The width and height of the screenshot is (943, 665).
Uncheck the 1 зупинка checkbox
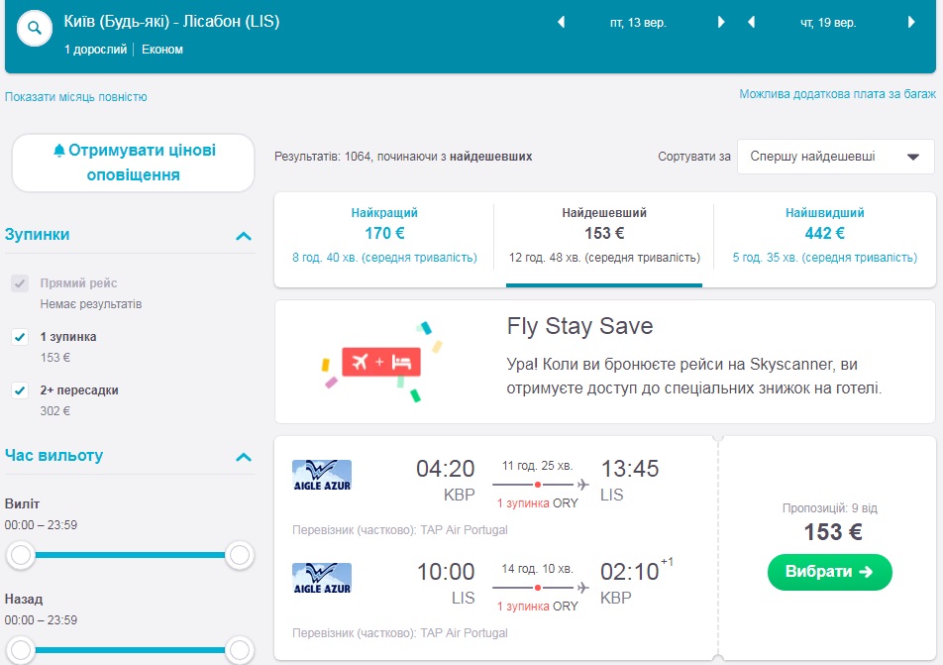[20, 337]
